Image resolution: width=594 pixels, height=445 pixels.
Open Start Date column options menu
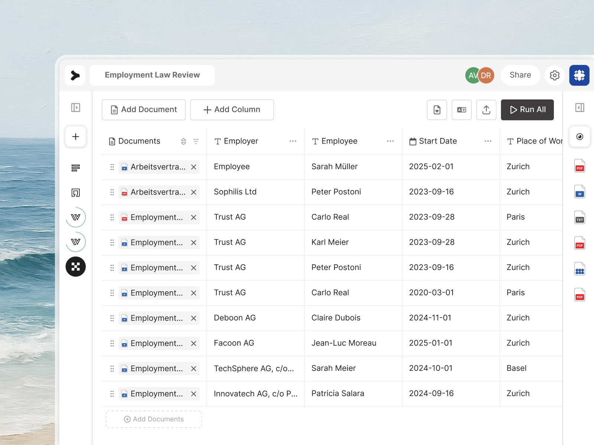(488, 141)
